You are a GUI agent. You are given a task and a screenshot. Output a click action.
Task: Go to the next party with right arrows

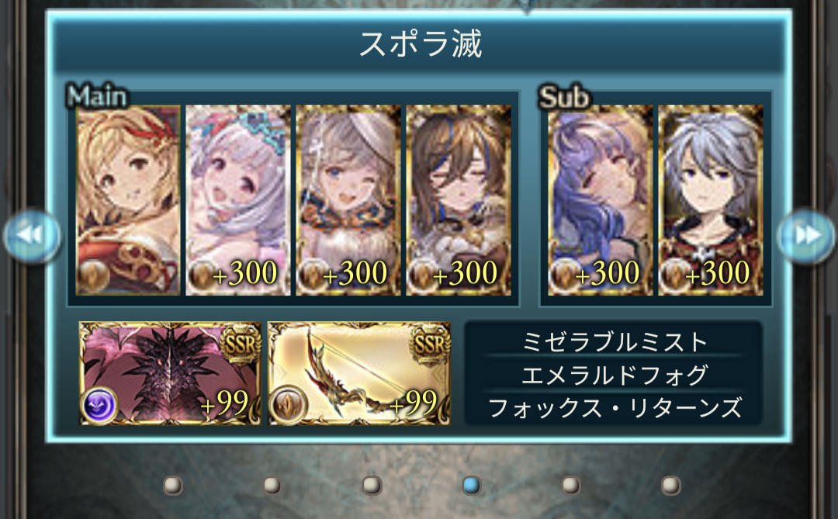[806, 235]
